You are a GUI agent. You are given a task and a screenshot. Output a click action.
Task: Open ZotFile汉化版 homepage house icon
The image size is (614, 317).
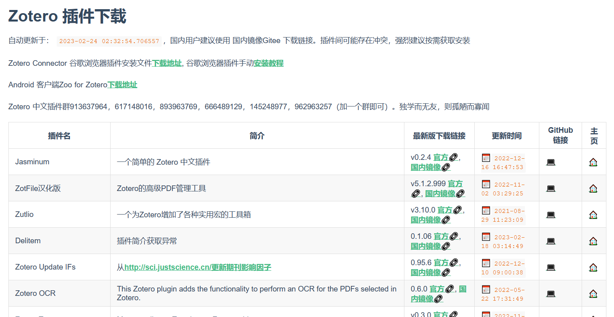[x=593, y=188]
